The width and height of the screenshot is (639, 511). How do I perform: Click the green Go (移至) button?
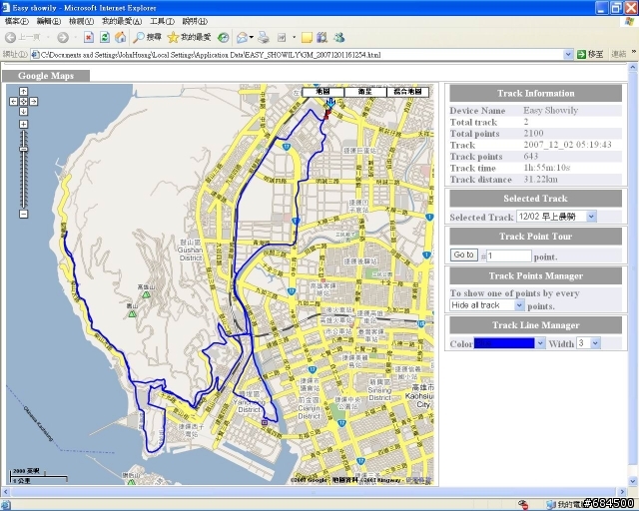point(590,54)
